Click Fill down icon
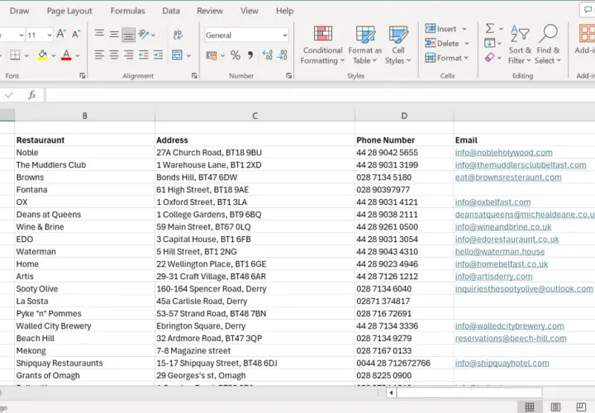This screenshot has width=595, height=413. (489, 43)
